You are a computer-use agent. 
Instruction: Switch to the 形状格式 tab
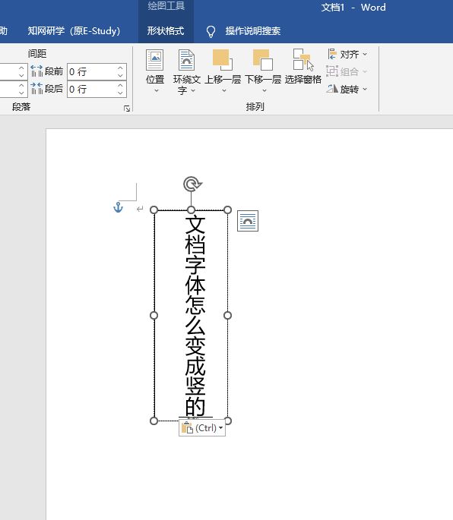(x=166, y=31)
